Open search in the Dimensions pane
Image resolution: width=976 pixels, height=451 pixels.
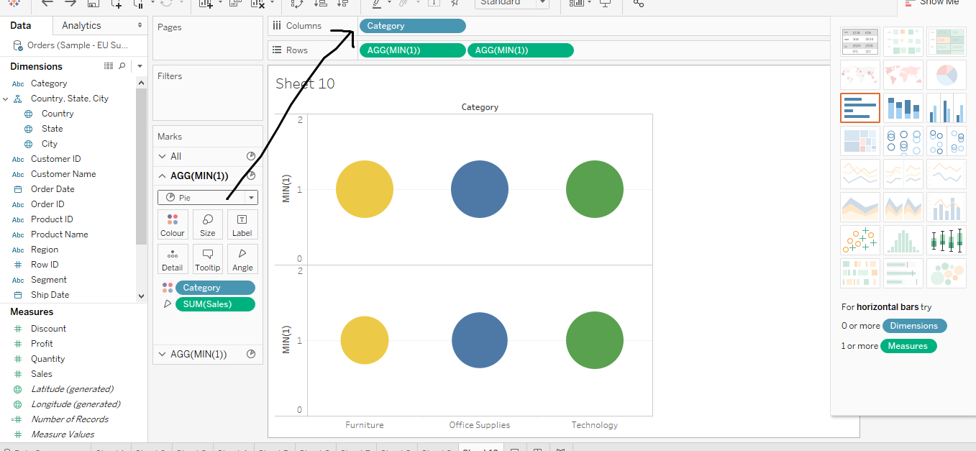[122, 65]
